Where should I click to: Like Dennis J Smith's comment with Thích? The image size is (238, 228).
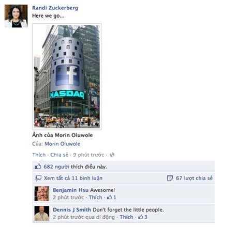click(127, 217)
